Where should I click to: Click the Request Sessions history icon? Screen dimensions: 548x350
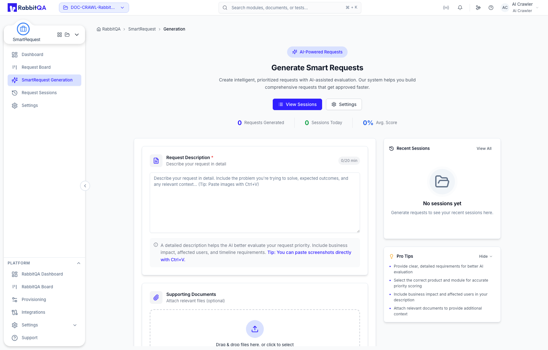(15, 93)
